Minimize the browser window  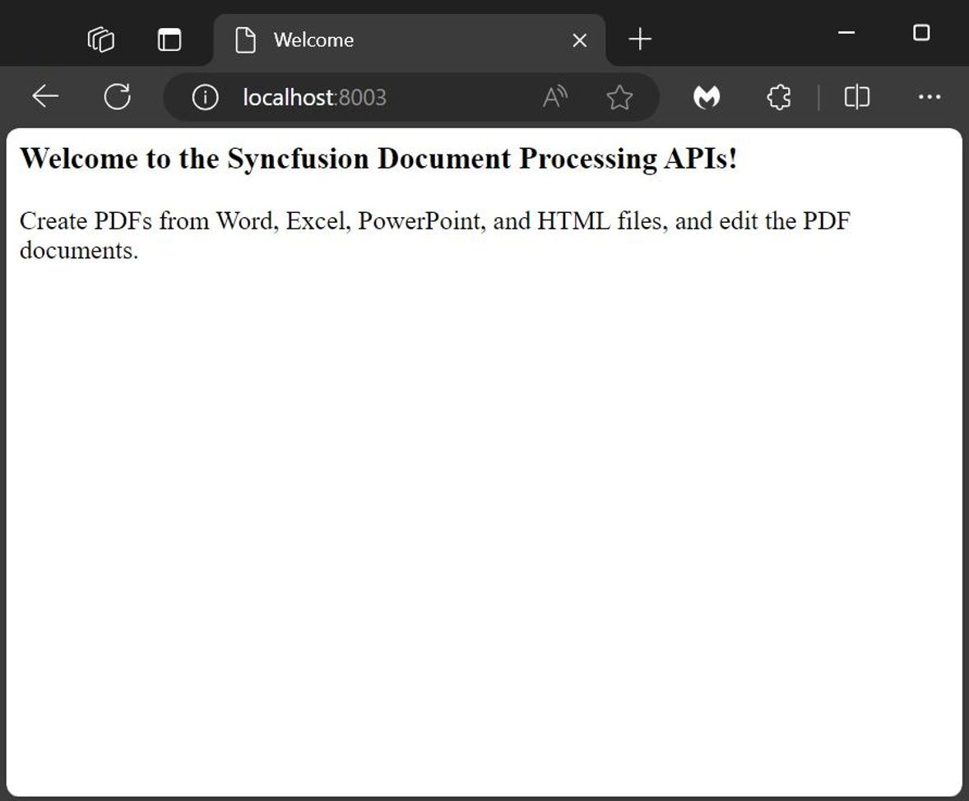(x=846, y=32)
